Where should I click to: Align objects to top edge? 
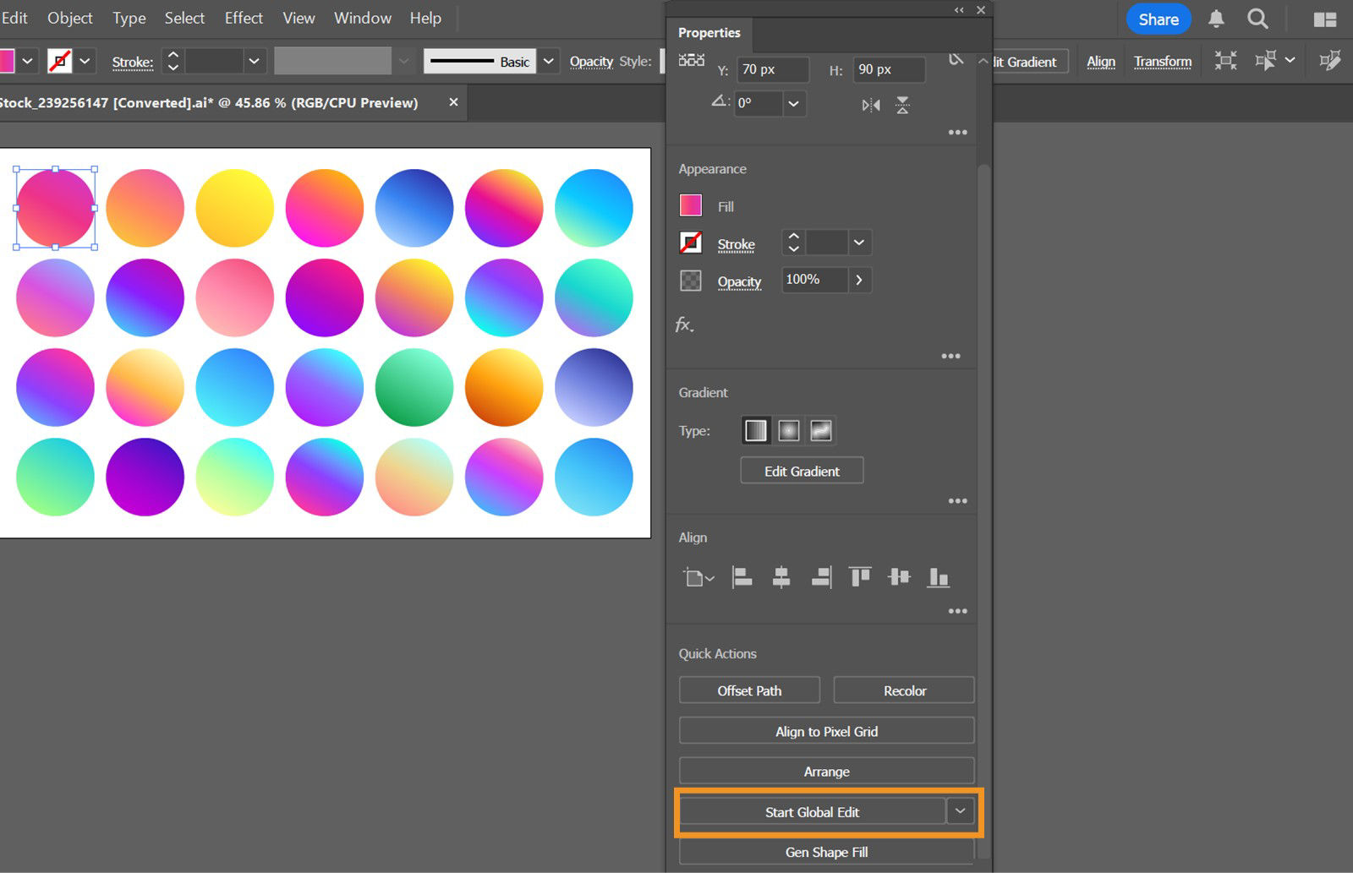[x=860, y=577]
